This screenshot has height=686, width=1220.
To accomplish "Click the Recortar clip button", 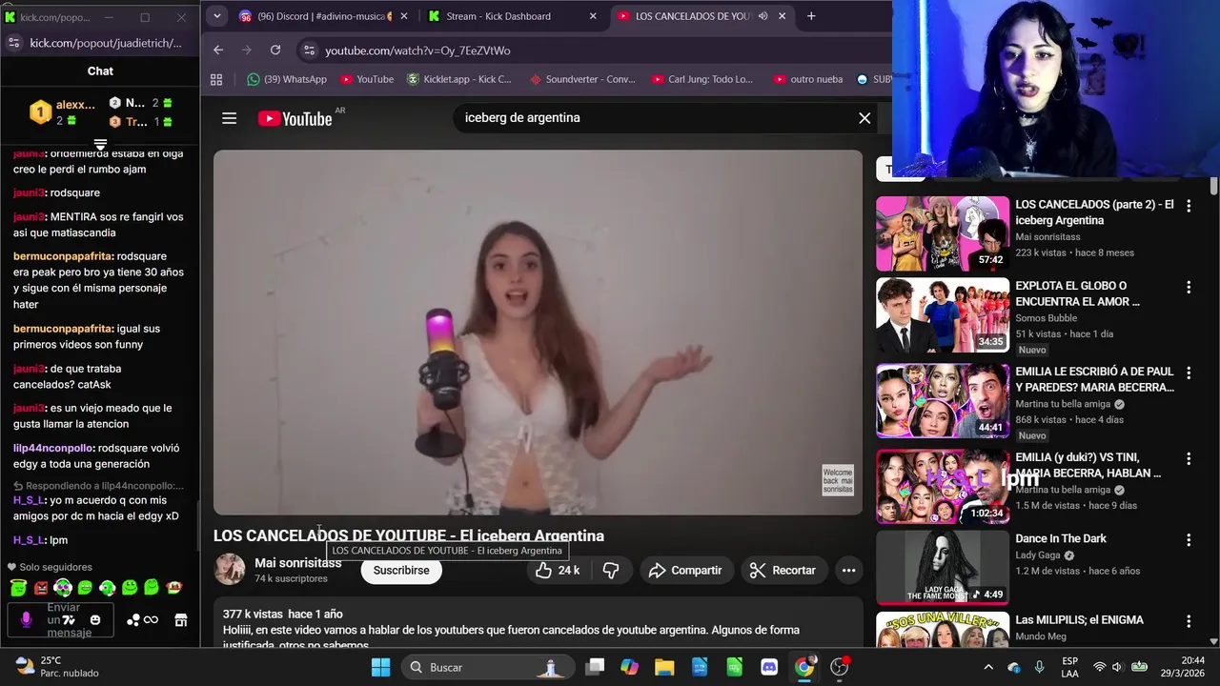I will pos(783,570).
